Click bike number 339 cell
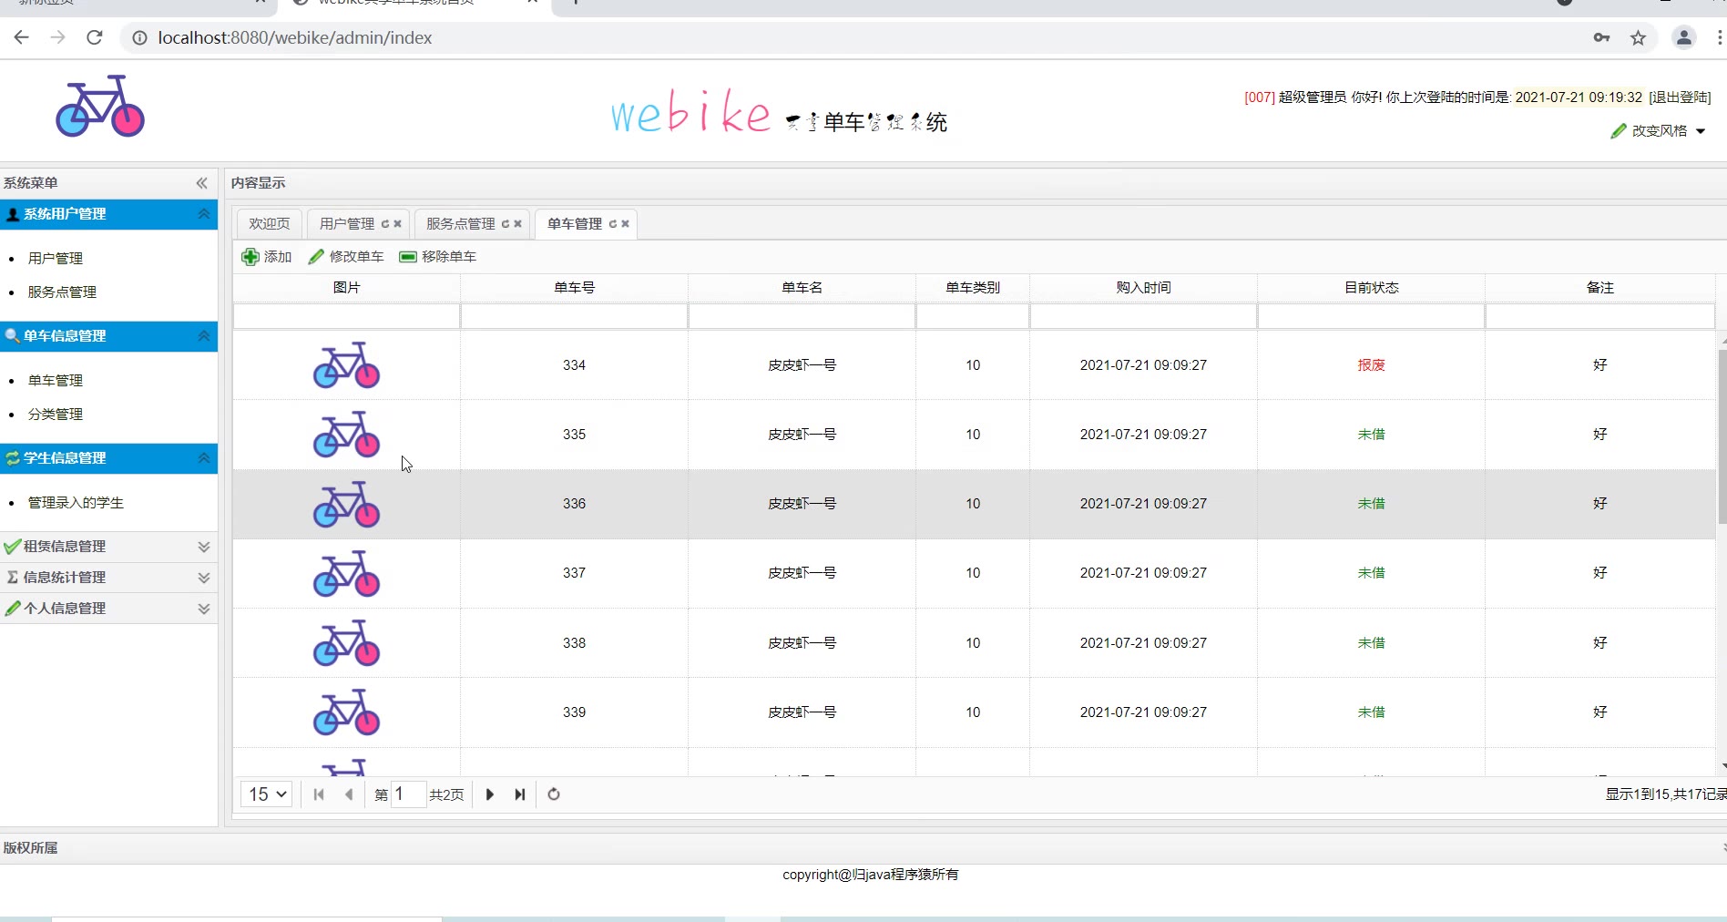The image size is (1727, 922). click(575, 712)
